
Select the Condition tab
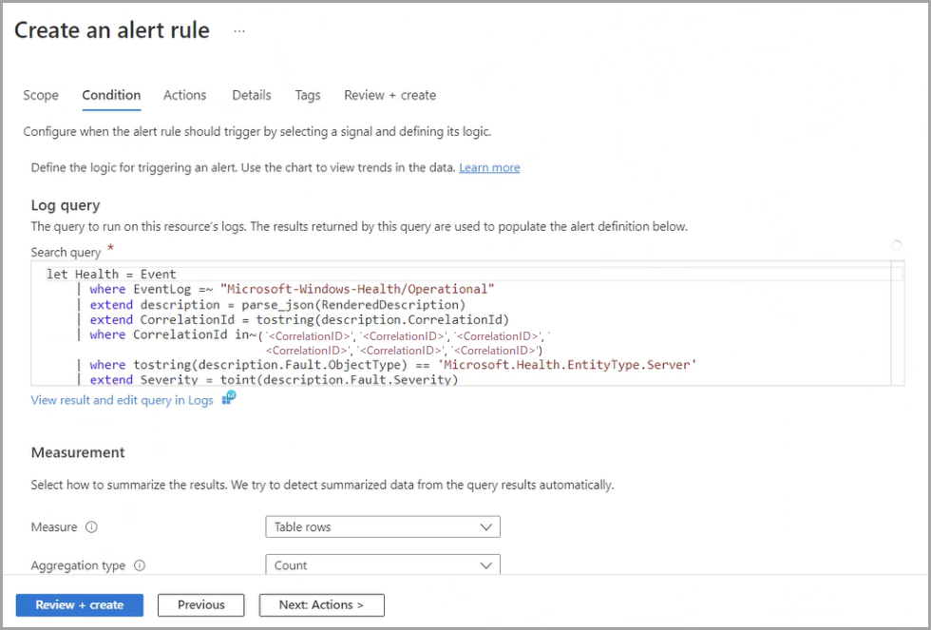click(111, 95)
